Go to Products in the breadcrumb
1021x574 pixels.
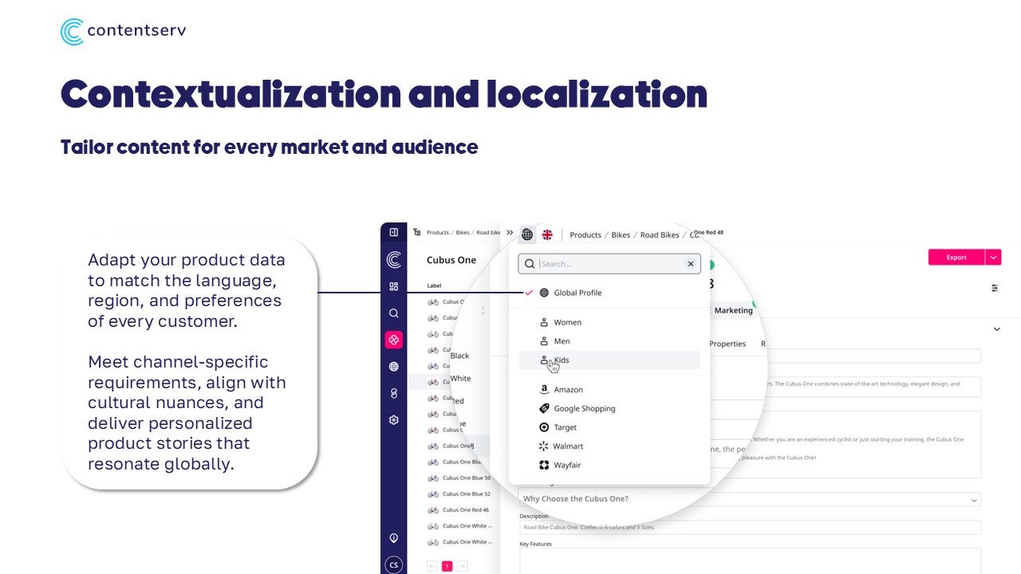point(585,235)
